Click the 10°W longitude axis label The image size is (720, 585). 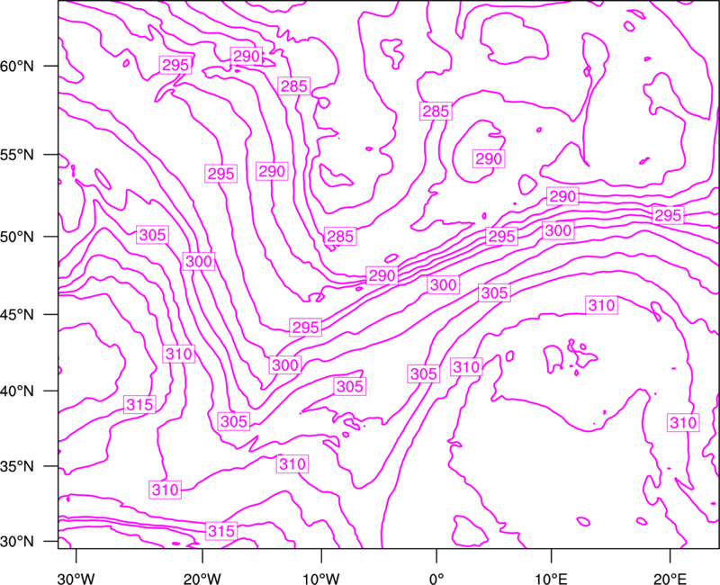(321, 579)
